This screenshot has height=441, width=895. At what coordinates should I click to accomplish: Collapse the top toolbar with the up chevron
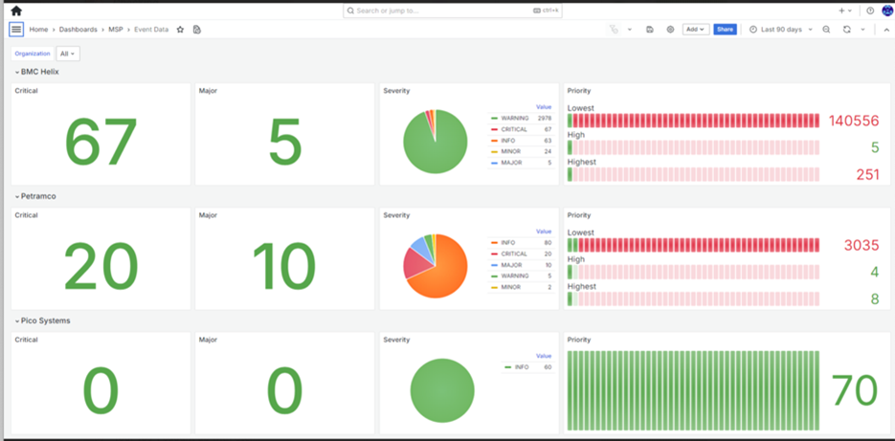point(886,30)
